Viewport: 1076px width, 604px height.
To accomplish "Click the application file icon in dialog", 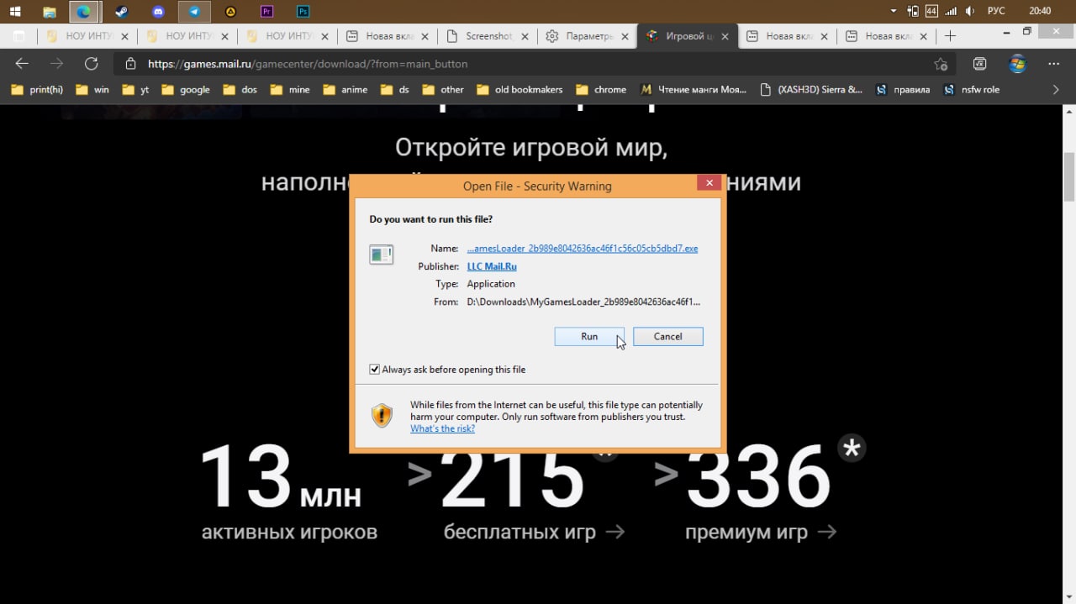I will pyautogui.click(x=382, y=254).
